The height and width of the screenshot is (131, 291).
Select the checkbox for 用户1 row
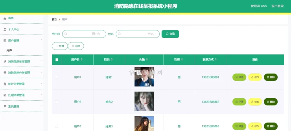57,77
